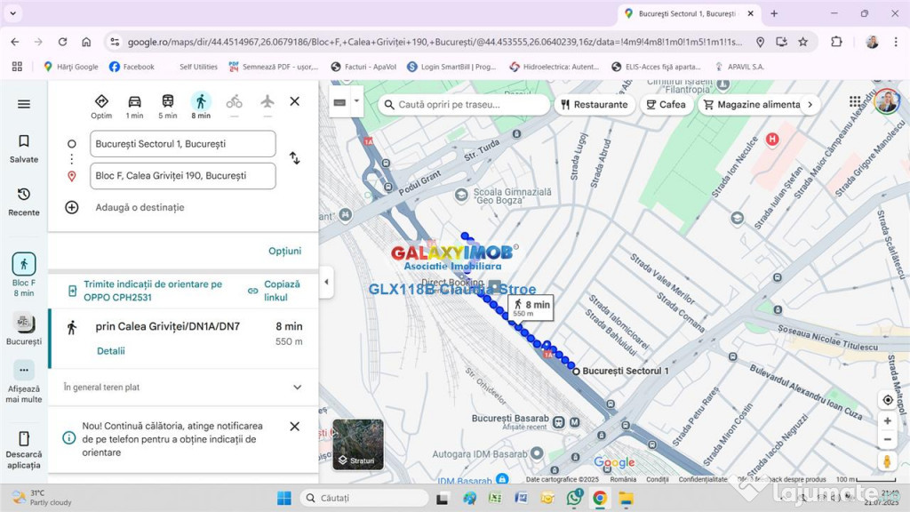Screen dimensions: 910x512
Task: Click the Autogara IDM Basarab marker
Action: (538, 452)
